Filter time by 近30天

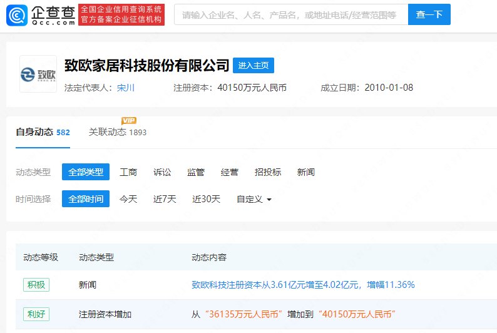pyautogui.click(x=206, y=199)
